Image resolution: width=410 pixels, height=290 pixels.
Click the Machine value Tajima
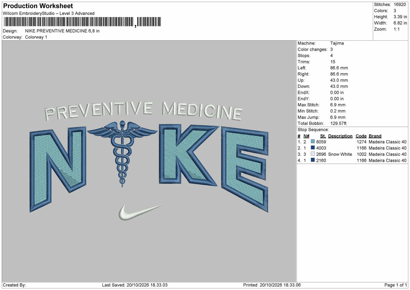(337, 43)
